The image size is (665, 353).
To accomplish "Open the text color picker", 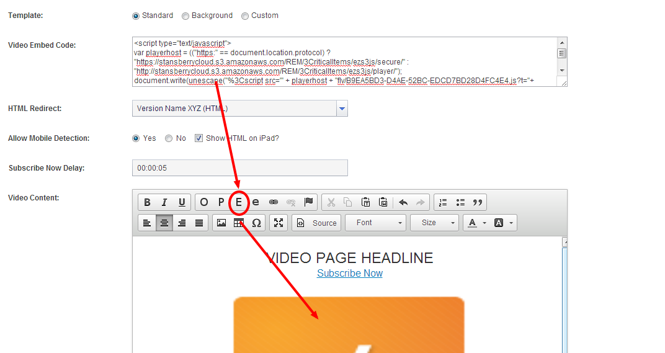I will 476,223.
